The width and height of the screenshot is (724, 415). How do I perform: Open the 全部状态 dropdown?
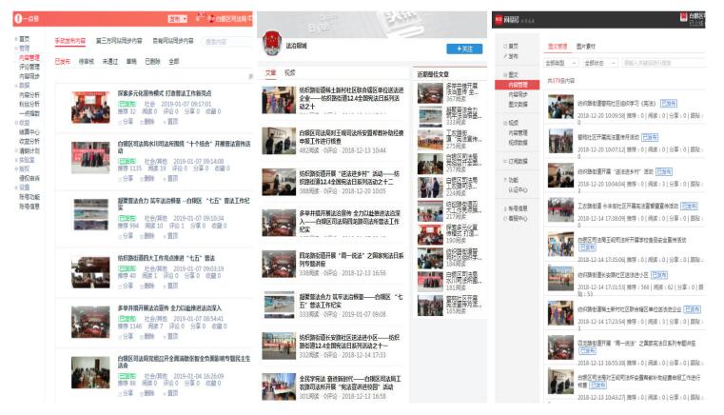point(600,63)
